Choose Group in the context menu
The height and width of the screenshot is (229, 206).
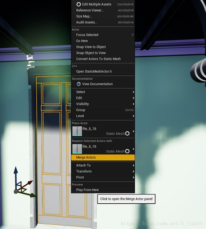tap(103, 110)
